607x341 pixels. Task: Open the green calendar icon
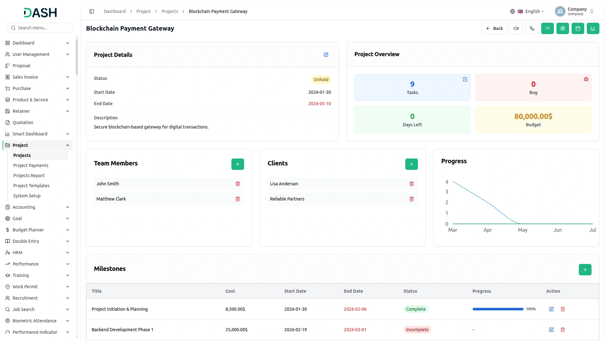[578, 28]
